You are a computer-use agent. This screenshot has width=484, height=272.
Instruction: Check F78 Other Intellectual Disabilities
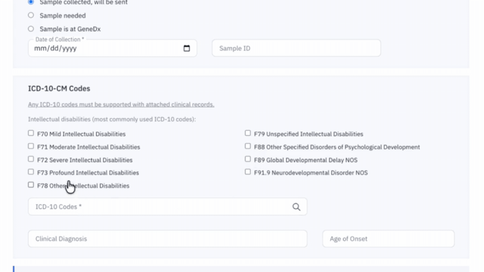[x=31, y=185]
